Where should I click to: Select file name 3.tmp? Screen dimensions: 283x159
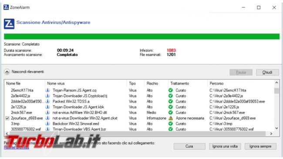point(15,123)
